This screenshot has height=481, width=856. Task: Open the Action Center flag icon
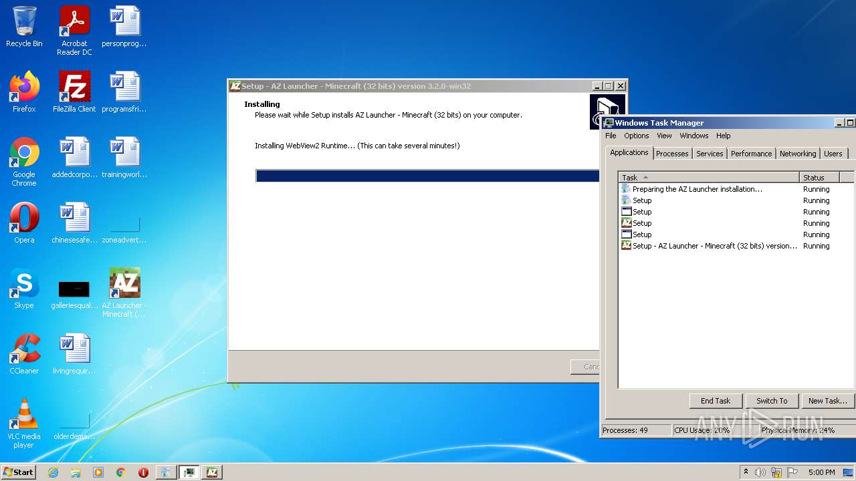point(792,472)
